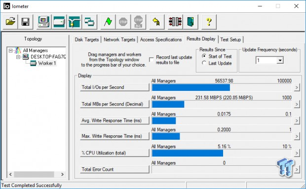Duplicate the selected worker
Screen dimensions: 306x189
[89, 22]
